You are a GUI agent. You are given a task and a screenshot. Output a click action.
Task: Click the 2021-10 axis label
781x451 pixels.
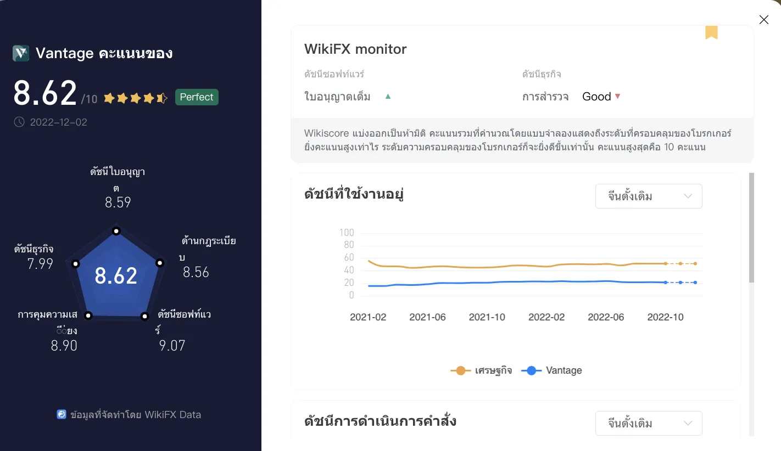pos(487,317)
